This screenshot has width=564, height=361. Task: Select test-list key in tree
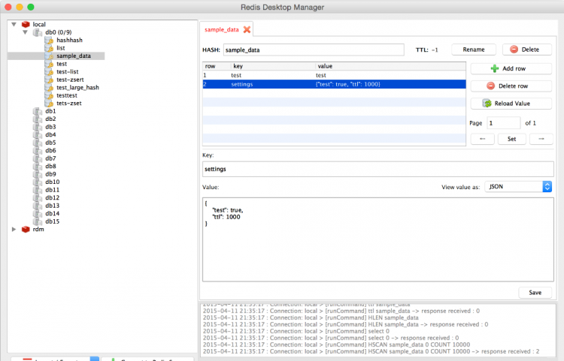click(67, 72)
